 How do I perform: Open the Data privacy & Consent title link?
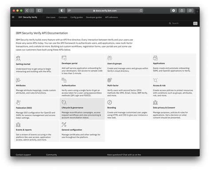click(164, 107)
